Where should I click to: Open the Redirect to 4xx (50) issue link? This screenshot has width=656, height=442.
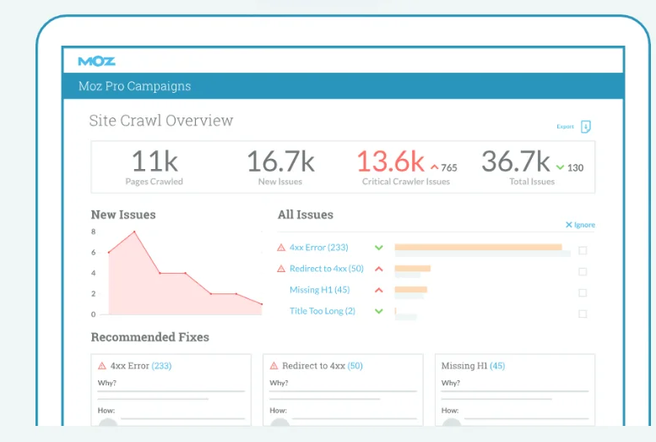tap(327, 269)
